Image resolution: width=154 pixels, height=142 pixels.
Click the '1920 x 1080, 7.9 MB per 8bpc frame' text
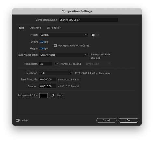pyautogui.click(x=93, y=73)
